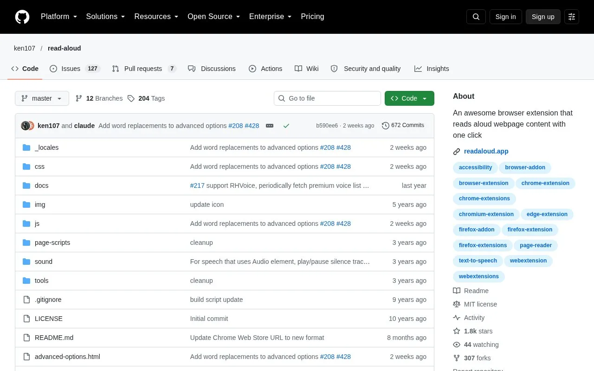Viewport: 594px width, 371px height.
Task: Open the Pricing page link
Action: [x=312, y=17]
